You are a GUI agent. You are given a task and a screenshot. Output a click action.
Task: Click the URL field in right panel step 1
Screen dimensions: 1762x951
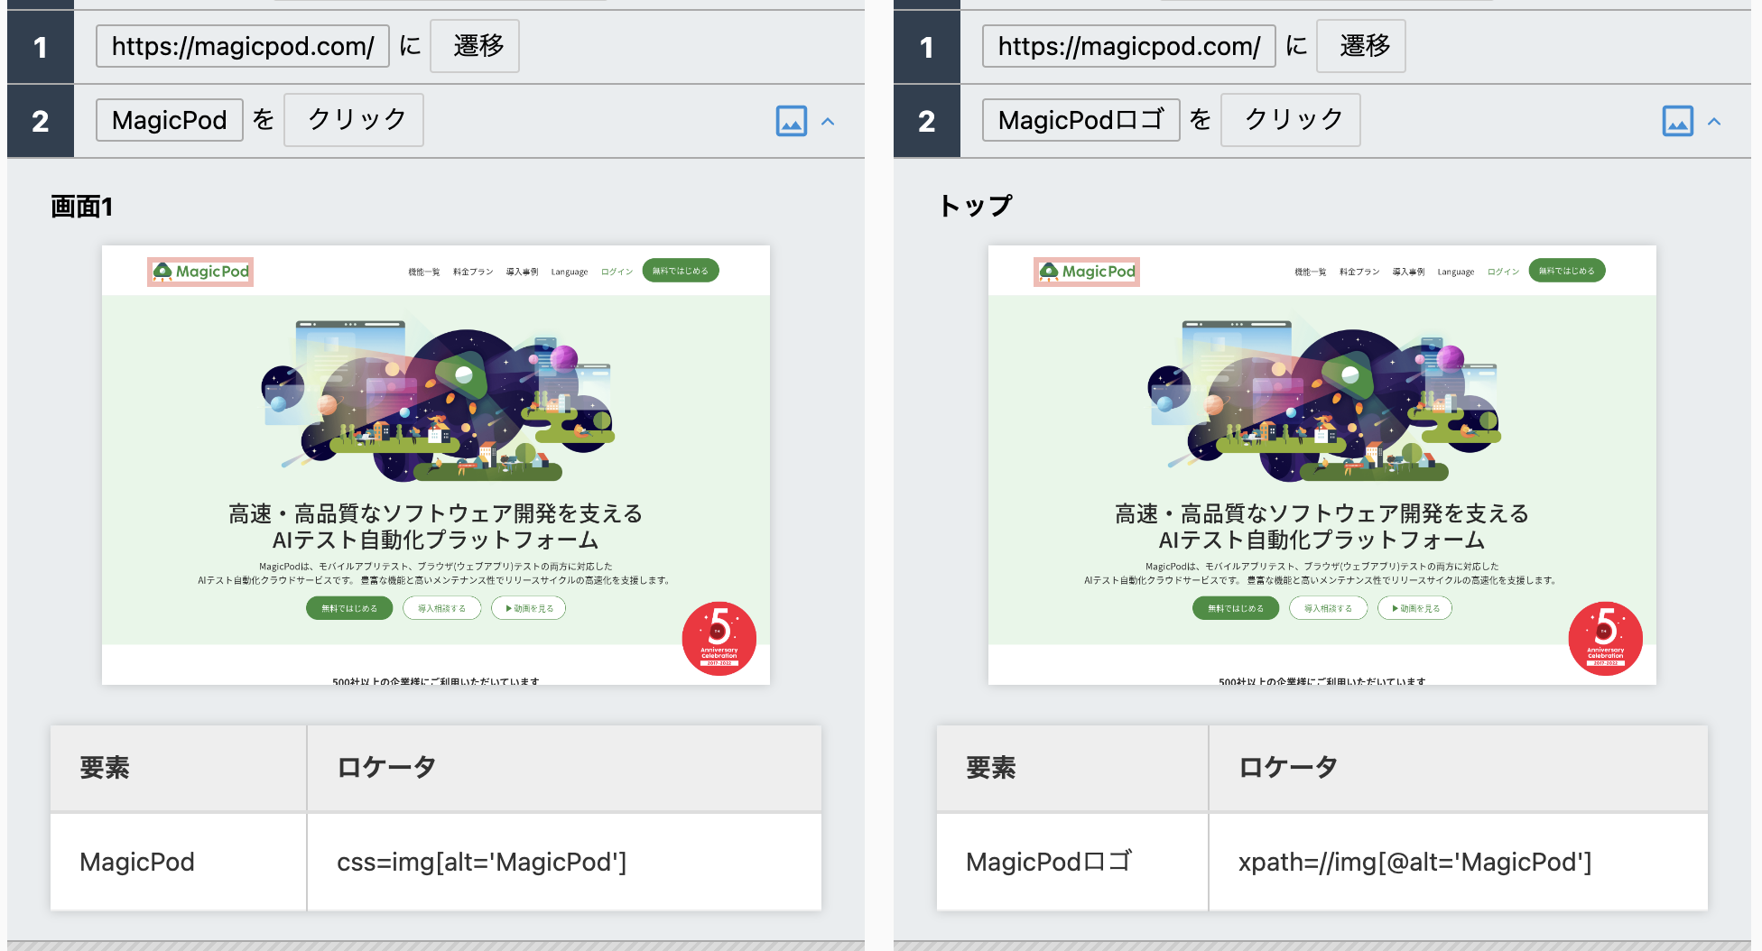click(1129, 46)
